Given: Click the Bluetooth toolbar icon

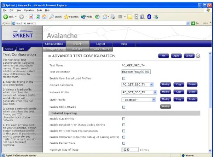Looking at the screenshot, I should 149,17.
